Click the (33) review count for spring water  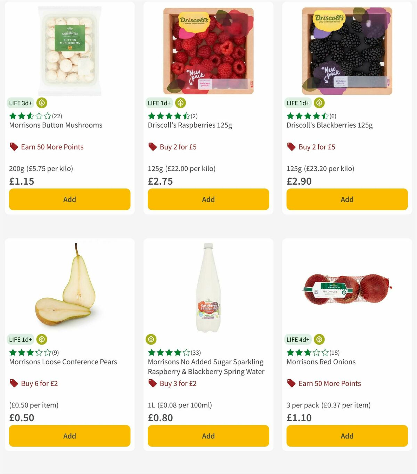tap(195, 352)
